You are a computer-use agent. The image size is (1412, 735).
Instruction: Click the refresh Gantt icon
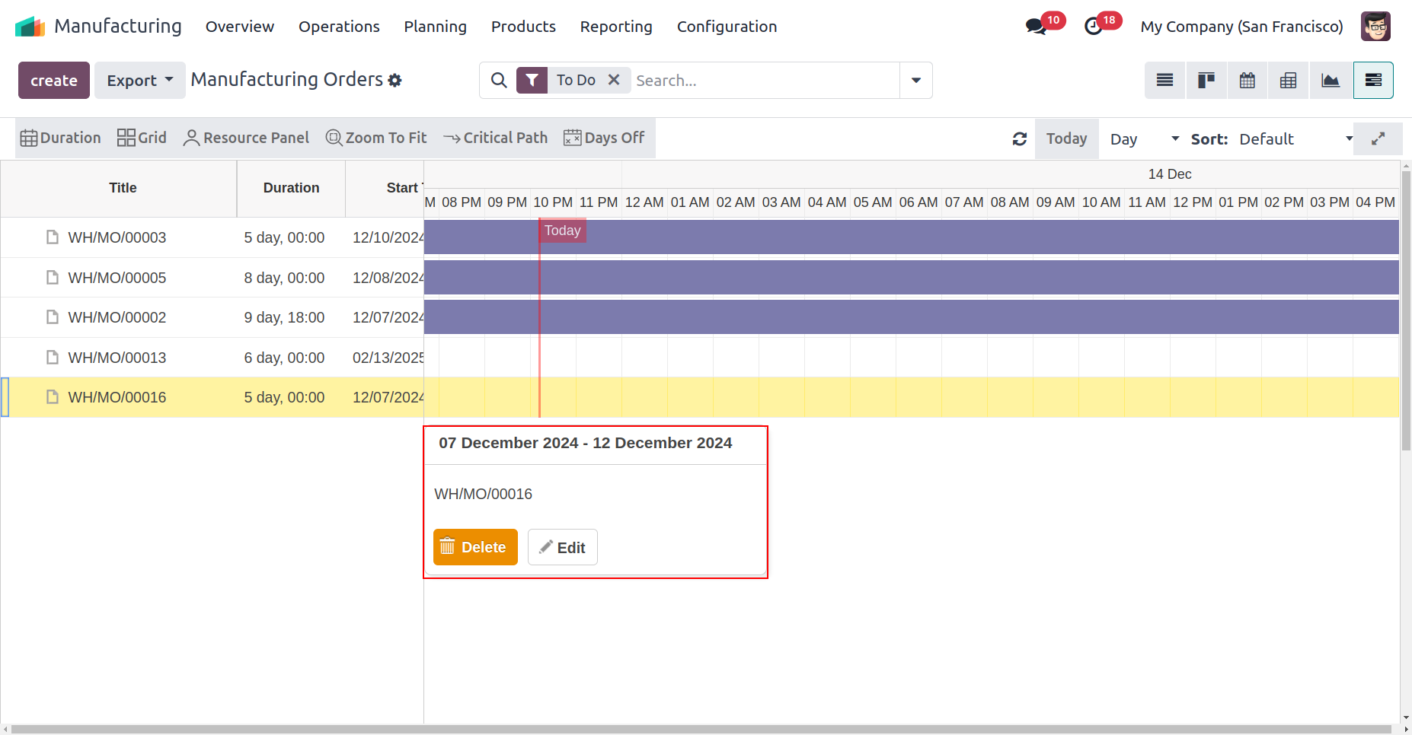click(1020, 139)
